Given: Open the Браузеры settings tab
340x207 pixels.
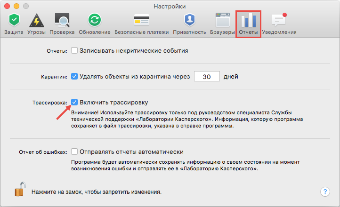Looking at the screenshot, I should click(222, 24).
